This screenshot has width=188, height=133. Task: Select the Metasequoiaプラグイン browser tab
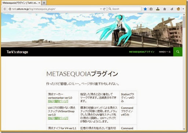point(21,3)
